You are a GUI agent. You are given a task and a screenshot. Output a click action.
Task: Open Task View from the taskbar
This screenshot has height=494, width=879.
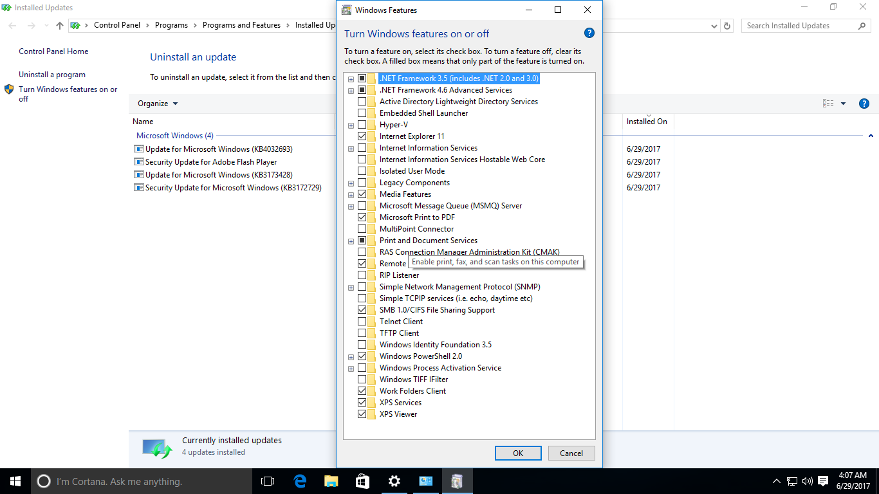[x=268, y=481]
